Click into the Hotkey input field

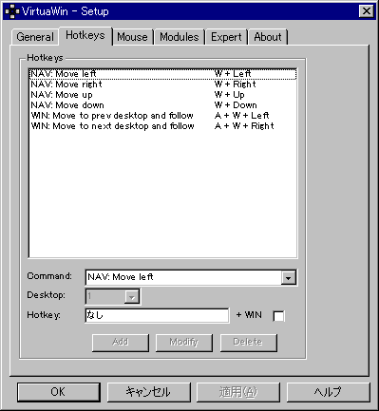coord(157,315)
